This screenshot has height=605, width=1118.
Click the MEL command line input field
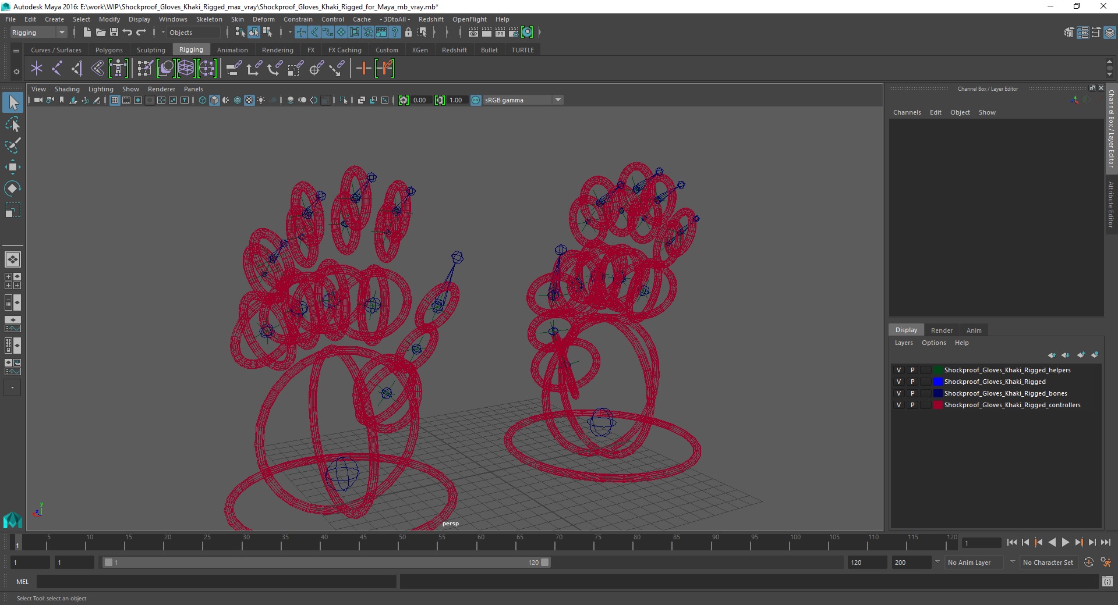(216, 582)
